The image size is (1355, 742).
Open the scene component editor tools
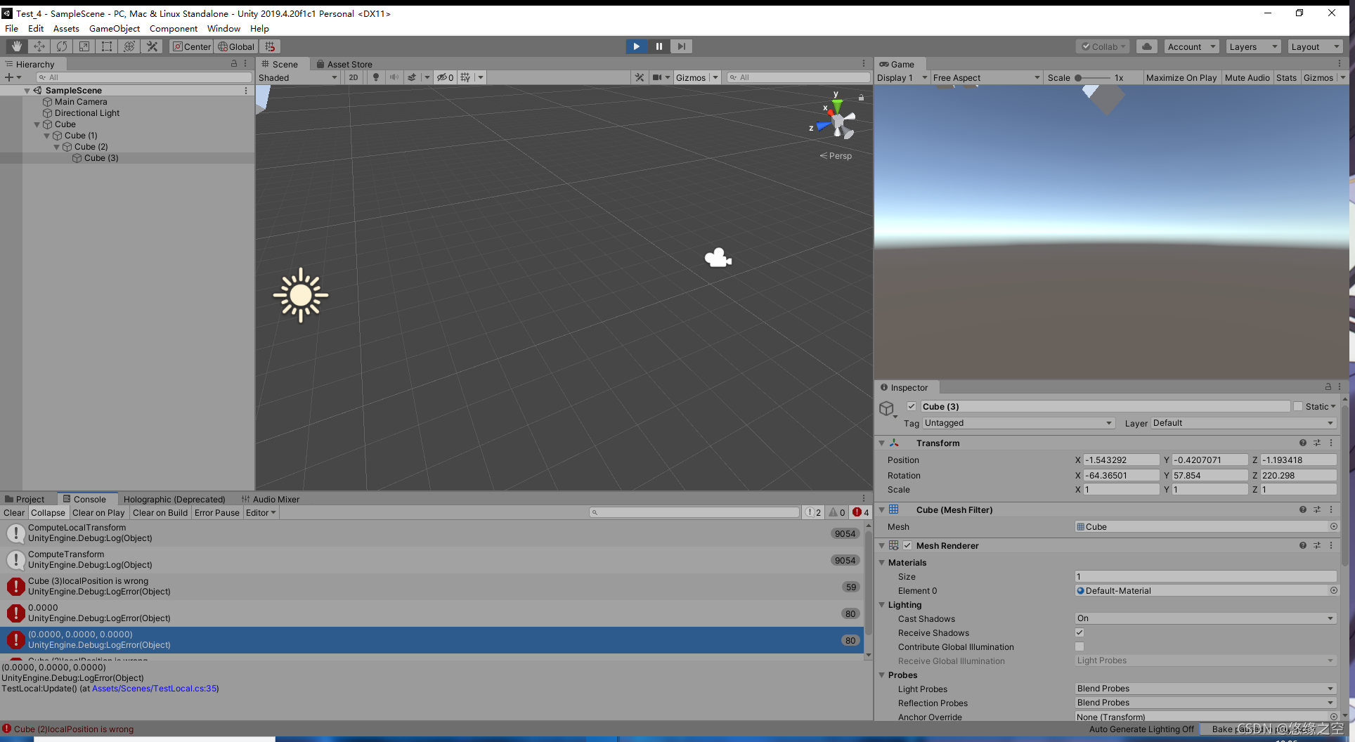tap(640, 77)
